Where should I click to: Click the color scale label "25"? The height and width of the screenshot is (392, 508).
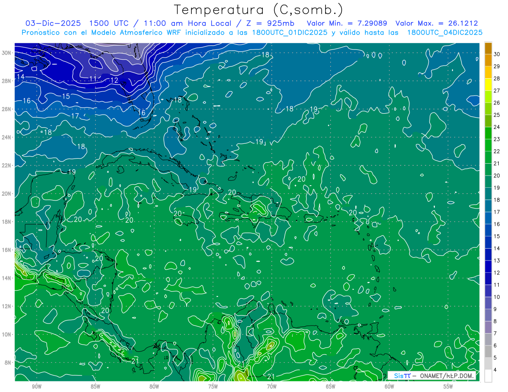point(497,115)
